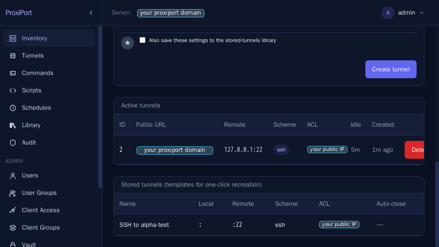This screenshot has width=439, height=247.
Task: Open Client Groups page
Action: [49, 228]
